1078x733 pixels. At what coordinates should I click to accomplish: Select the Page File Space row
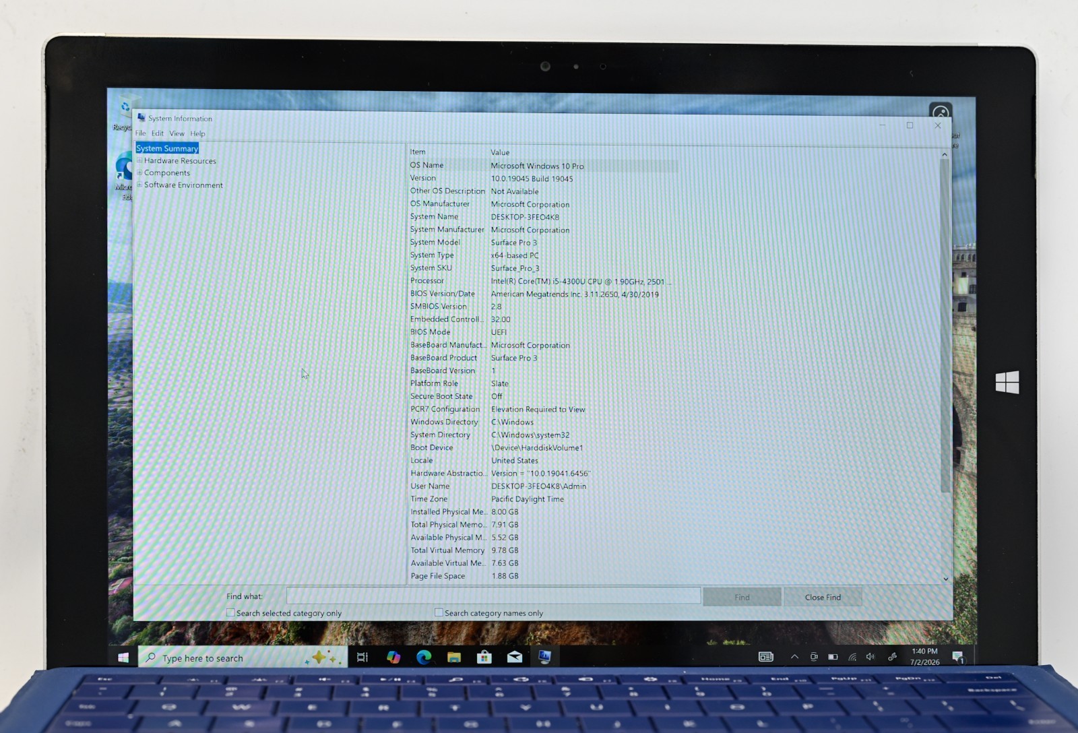coord(543,576)
